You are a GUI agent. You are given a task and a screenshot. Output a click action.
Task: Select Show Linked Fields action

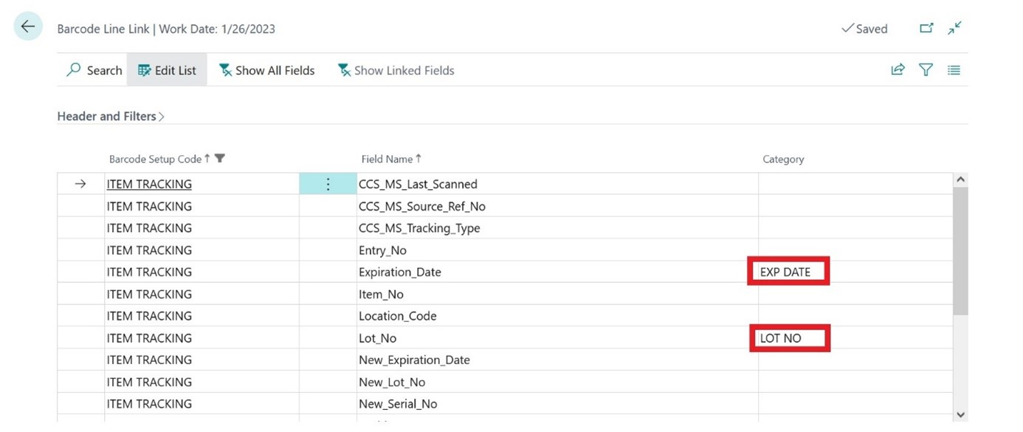coord(396,70)
